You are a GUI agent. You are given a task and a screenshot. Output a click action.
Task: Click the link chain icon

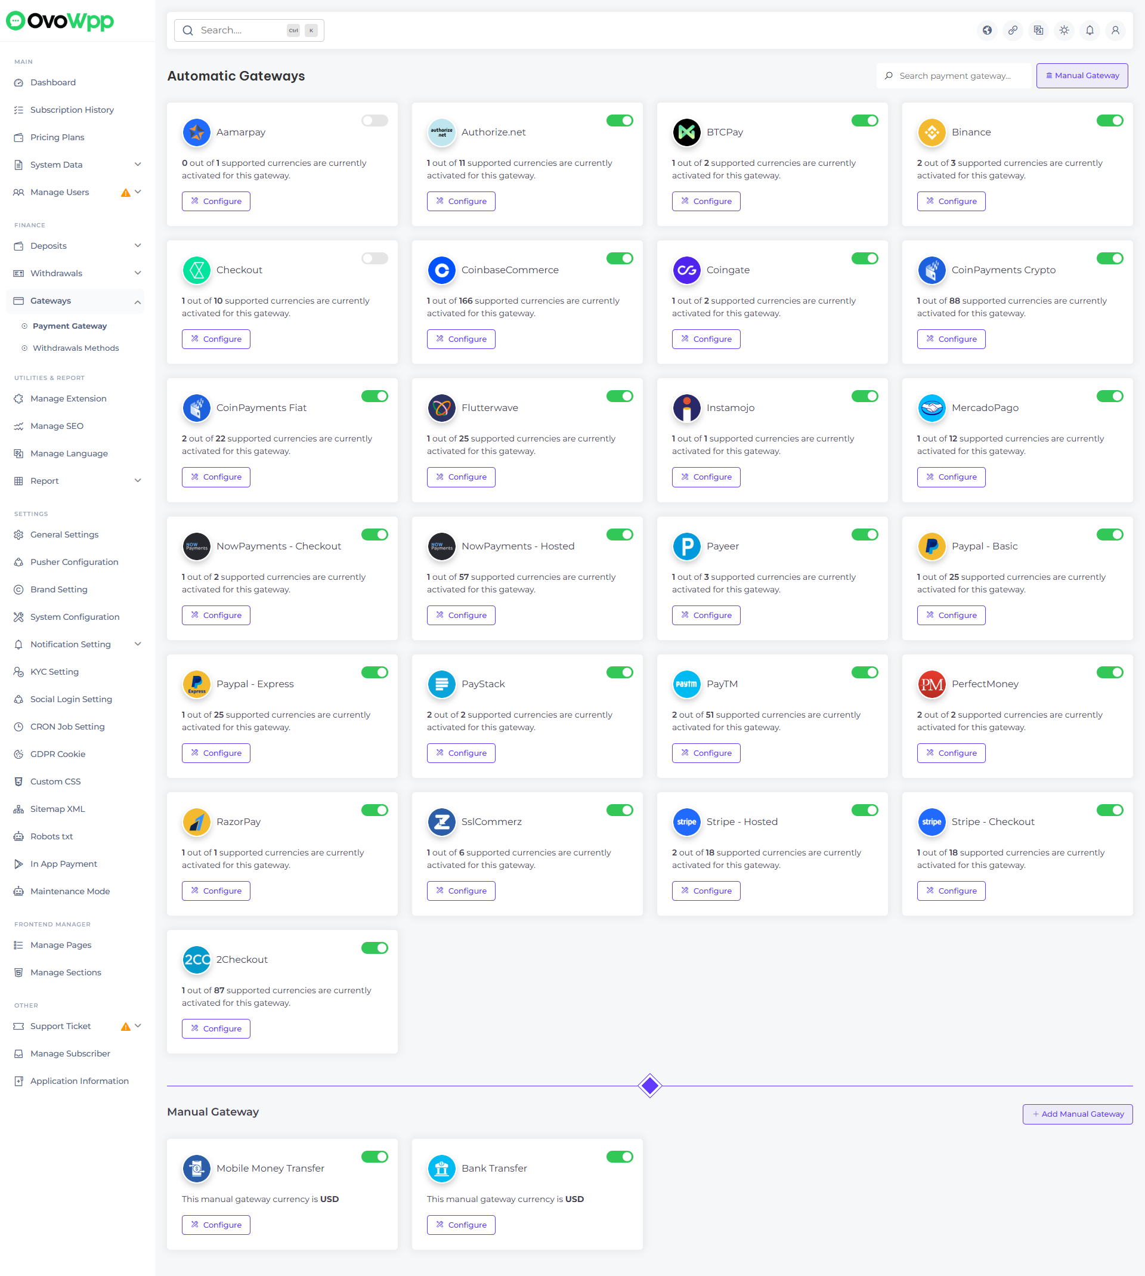[x=1012, y=30]
